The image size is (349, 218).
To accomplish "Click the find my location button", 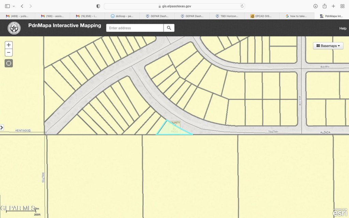I will [9, 63].
